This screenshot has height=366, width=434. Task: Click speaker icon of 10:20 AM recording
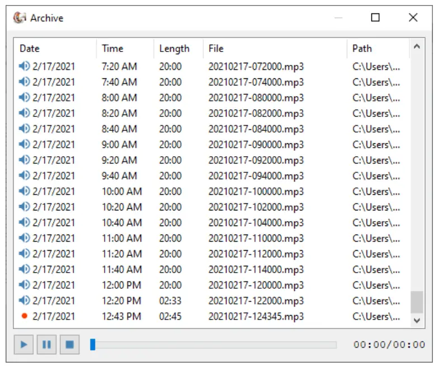tap(25, 207)
